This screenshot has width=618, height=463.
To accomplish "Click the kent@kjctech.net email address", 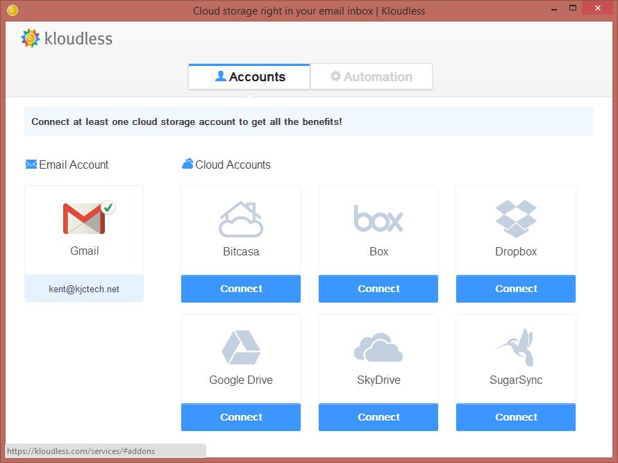I will (x=84, y=289).
